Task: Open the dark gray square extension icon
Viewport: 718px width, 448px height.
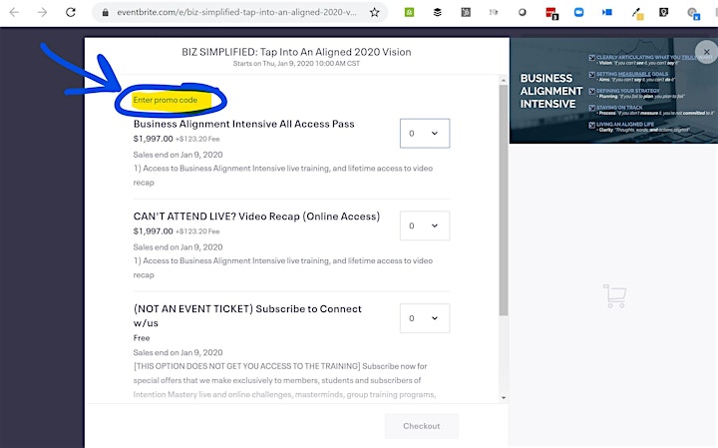Action: coord(466,12)
